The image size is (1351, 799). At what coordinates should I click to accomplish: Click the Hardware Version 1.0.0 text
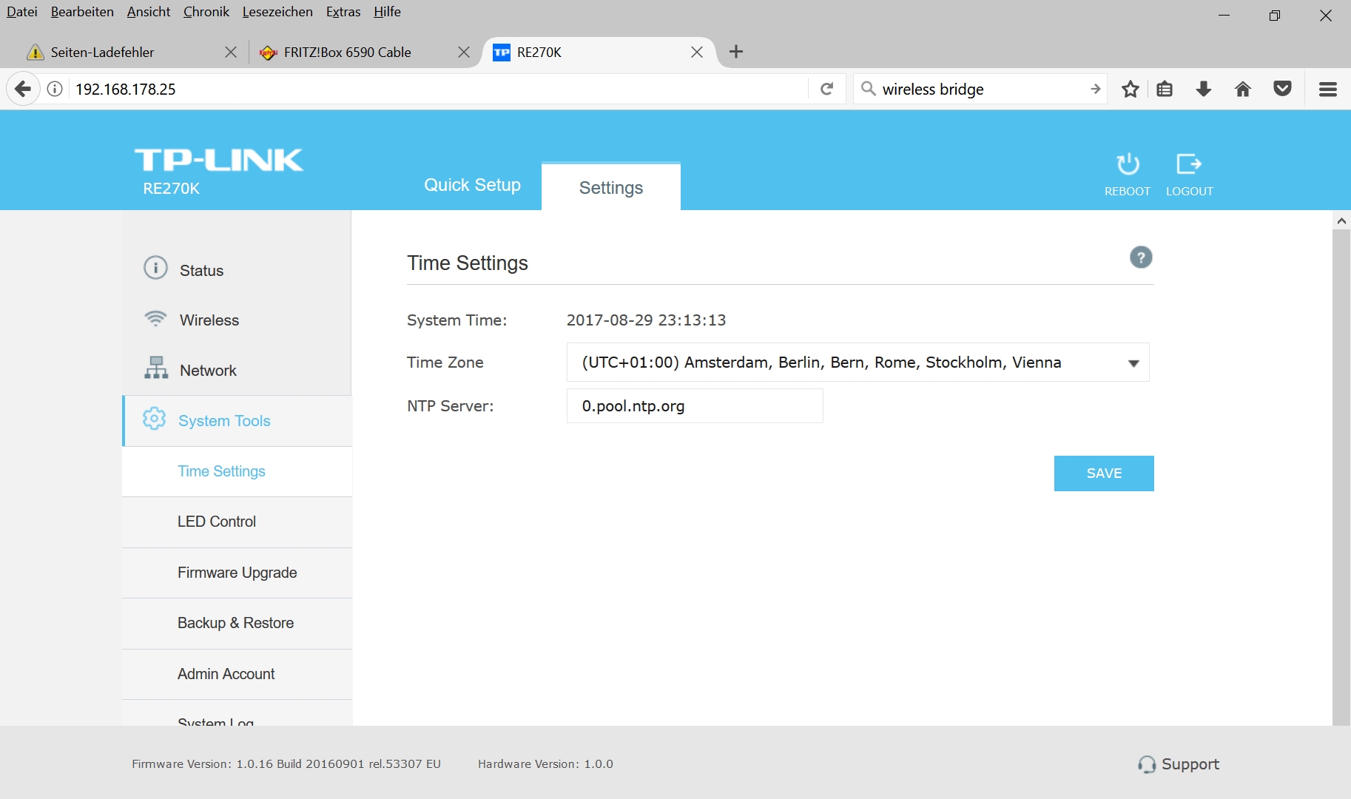coord(545,764)
